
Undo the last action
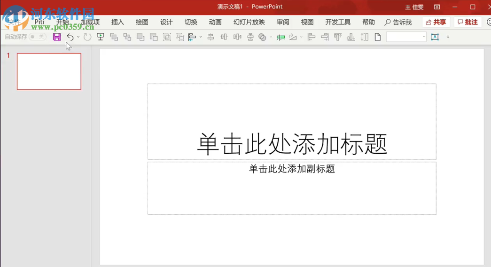click(70, 37)
